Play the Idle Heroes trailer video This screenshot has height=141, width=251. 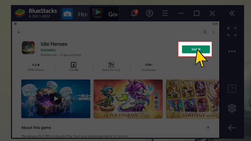click(56, 99)
